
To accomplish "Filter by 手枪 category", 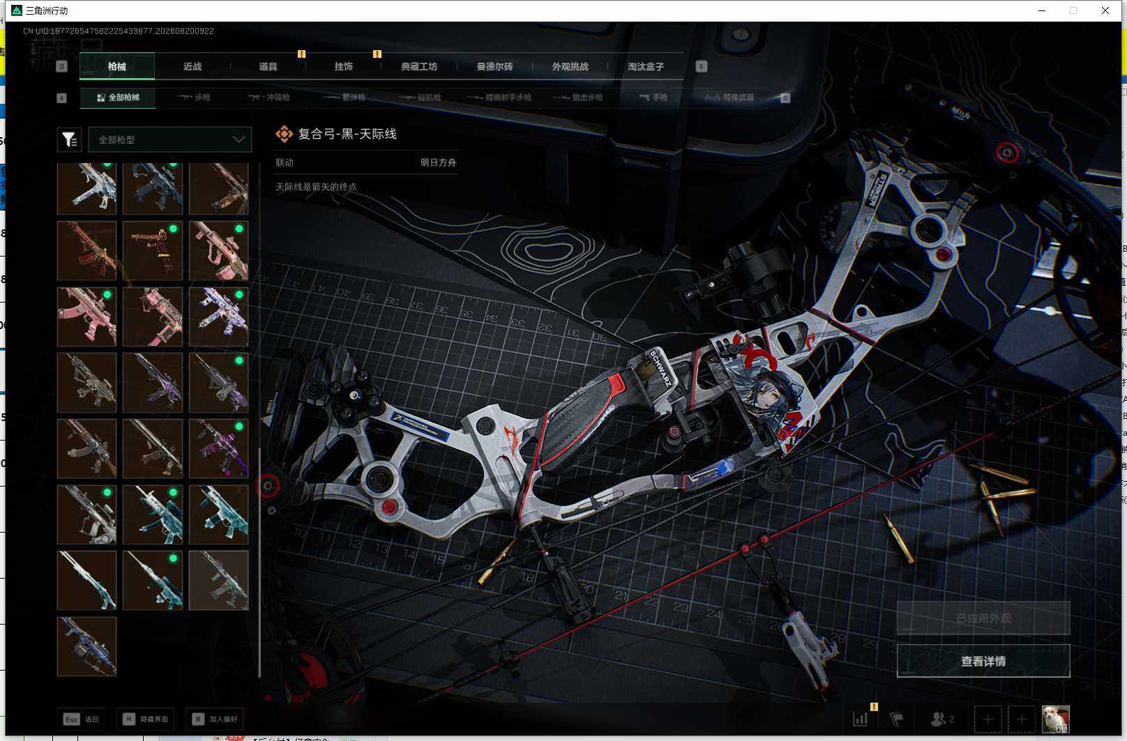I will coord(653,98).
